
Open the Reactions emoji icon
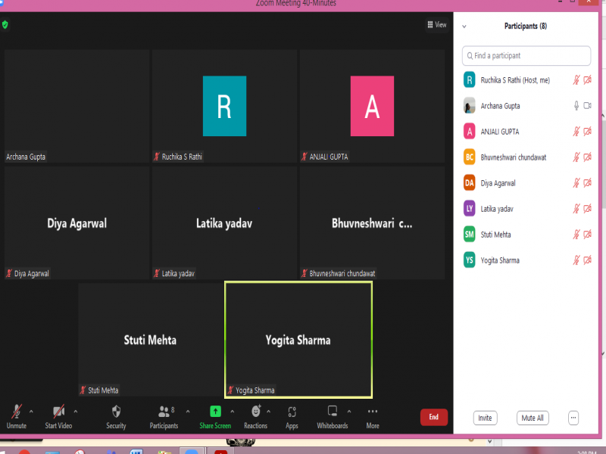[256, 412]
